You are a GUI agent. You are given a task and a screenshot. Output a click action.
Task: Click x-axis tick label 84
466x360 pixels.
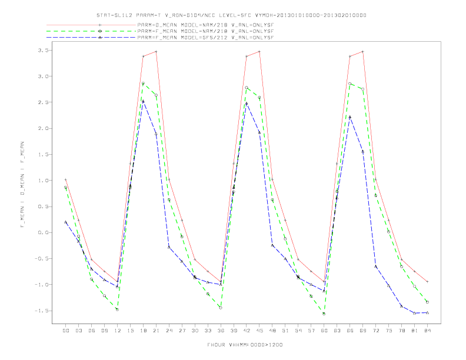pyautogui.click(x=427, y=331)
